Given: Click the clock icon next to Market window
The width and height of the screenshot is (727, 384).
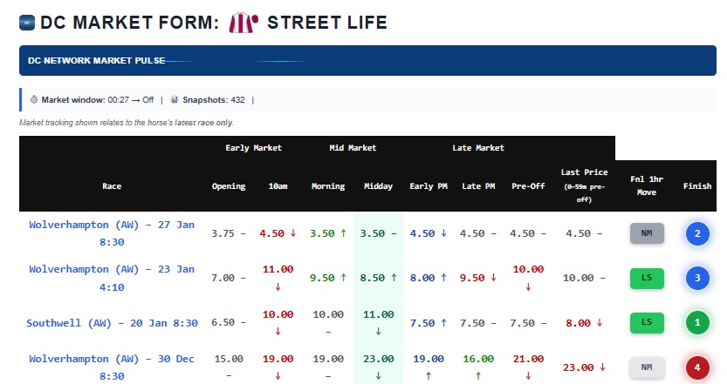Looking at the screenshot, I should click(x=34, y=99).
